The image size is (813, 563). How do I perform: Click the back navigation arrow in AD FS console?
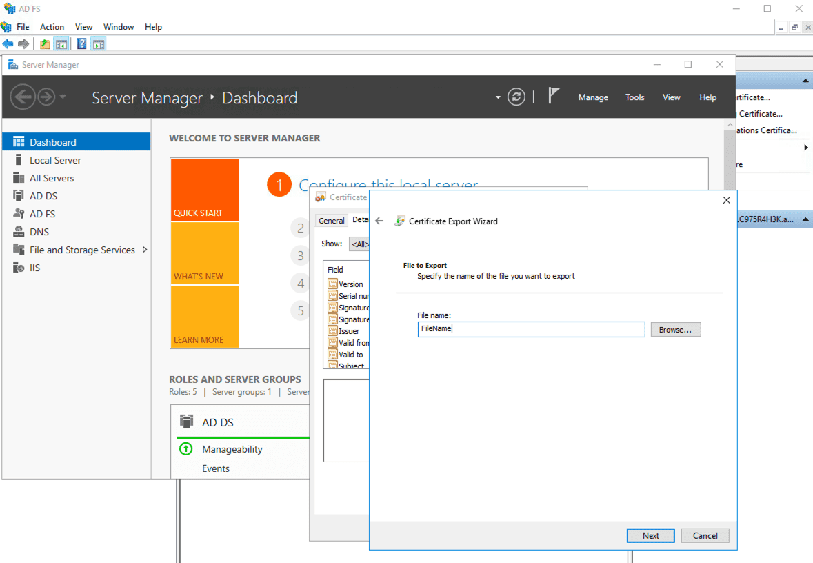tap(8, 43)
